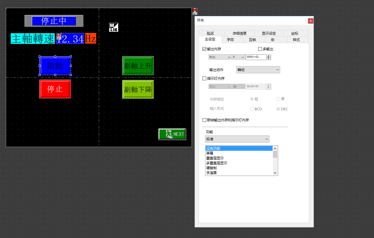Open the PLC1 device dropdown for output memory
The image size is (374, 238).
pyautogui.click(x=220, y=57)
